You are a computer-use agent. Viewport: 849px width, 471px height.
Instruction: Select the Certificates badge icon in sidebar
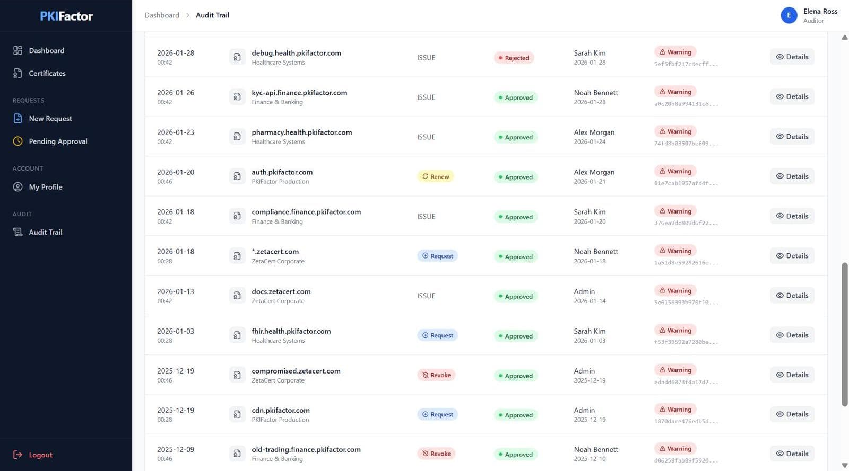pyautogui.click(x=18, y=73)
